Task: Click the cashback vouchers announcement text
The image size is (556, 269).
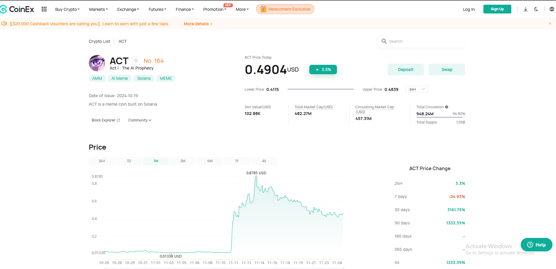Action: point(90,24)
